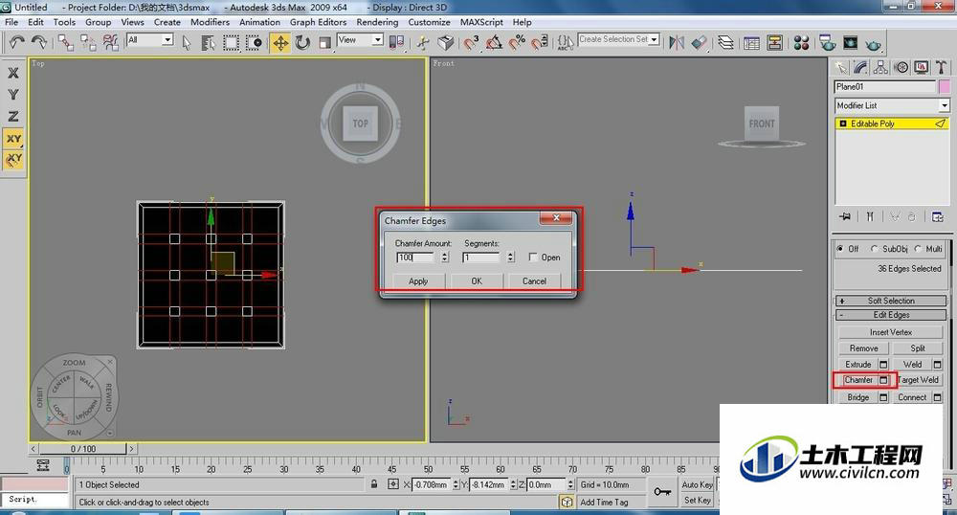Switch to the Hierarchy panel tab
The image size is (957, 515).
(880, 67)
